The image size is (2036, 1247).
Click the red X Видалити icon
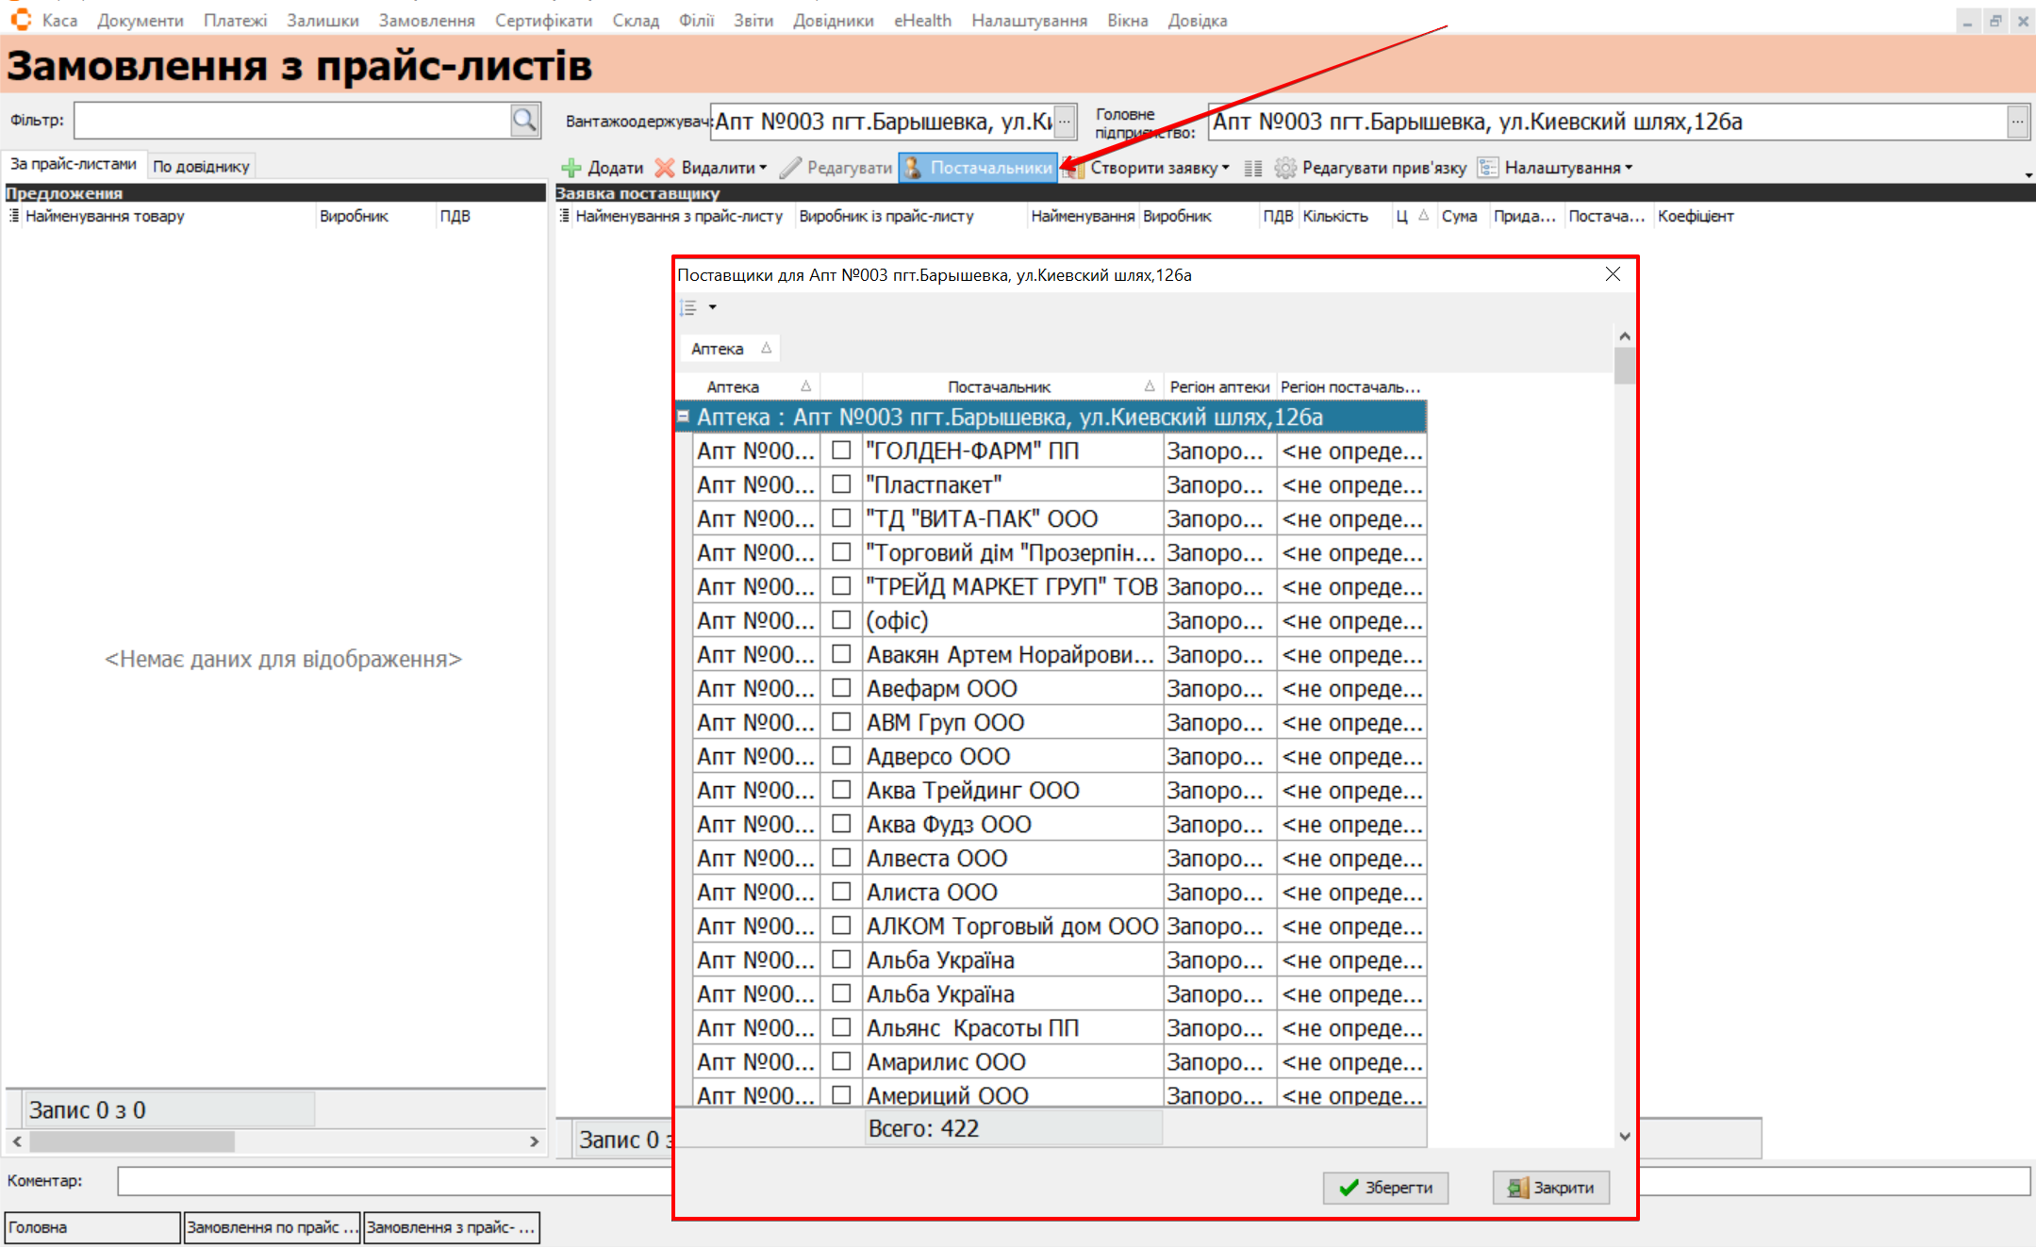[665, 168]
